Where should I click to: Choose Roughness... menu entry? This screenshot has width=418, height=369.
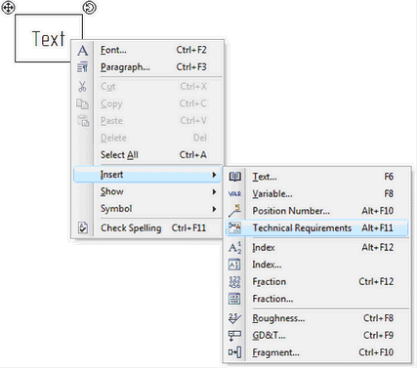point(316,318)
